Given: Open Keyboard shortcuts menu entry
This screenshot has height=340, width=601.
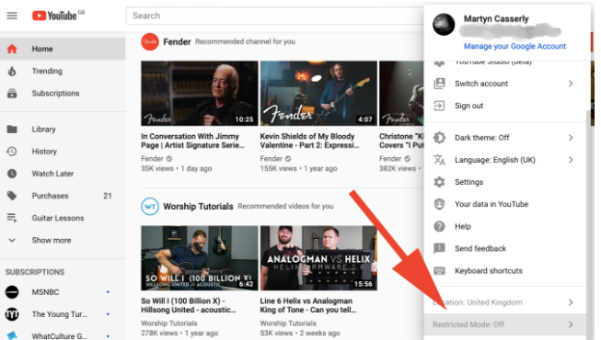Looking at the screenshot, I should [x=504, y=271].
